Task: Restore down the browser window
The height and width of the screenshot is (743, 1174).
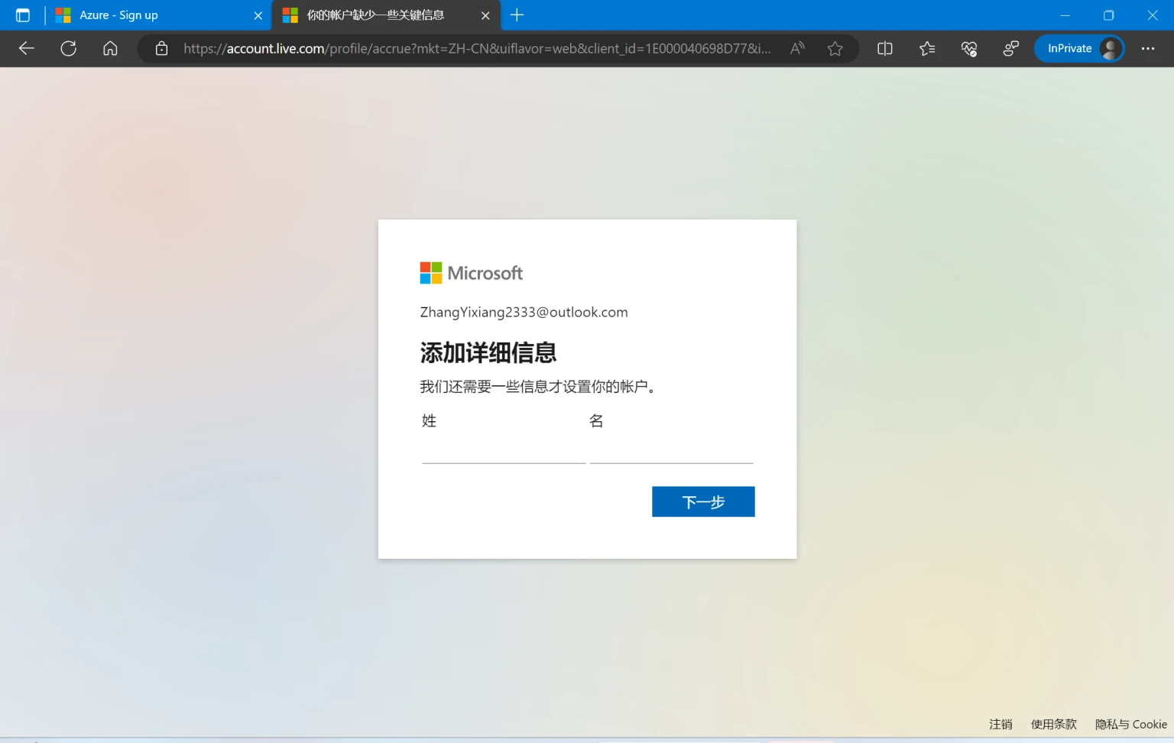Action: [1108, 15]
